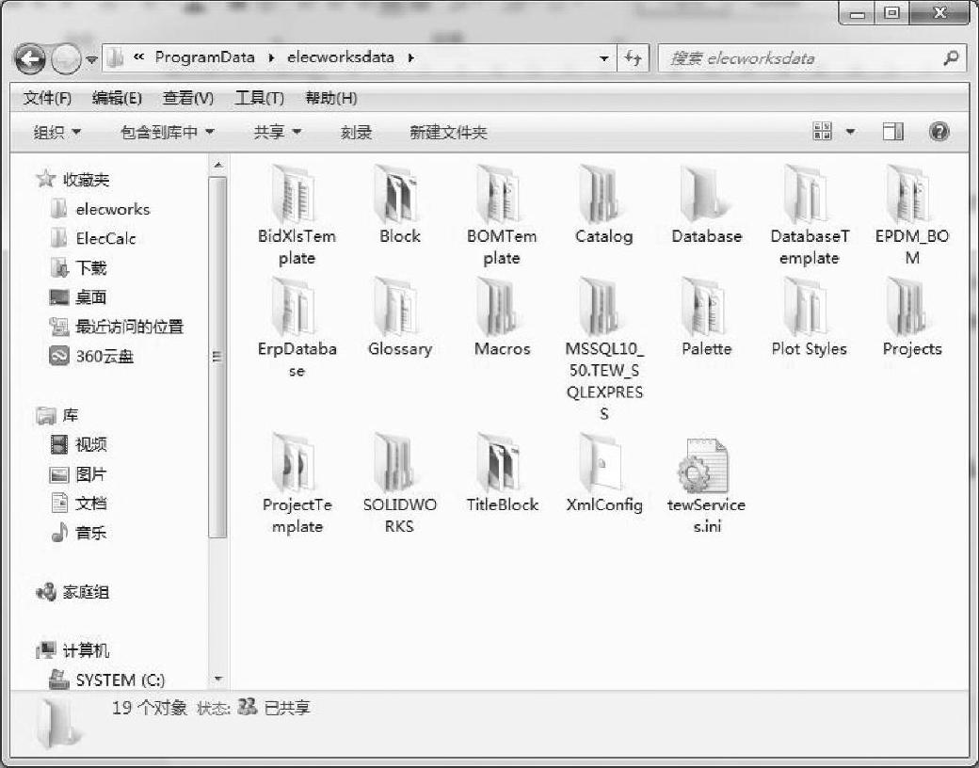Click ProgramData in the address breadcrumb
This screenshot has width=979, height=768.
pos(204,57)
